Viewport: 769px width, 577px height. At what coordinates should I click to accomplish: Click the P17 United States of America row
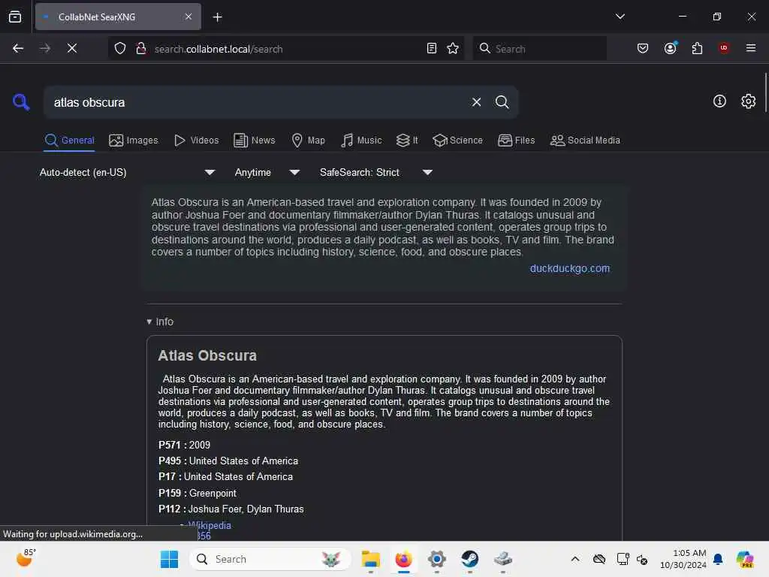coord(225,476)
